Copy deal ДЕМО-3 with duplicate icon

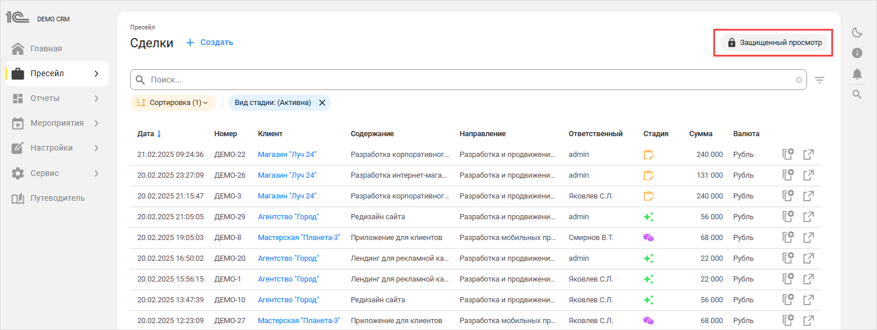coord(788,196)
